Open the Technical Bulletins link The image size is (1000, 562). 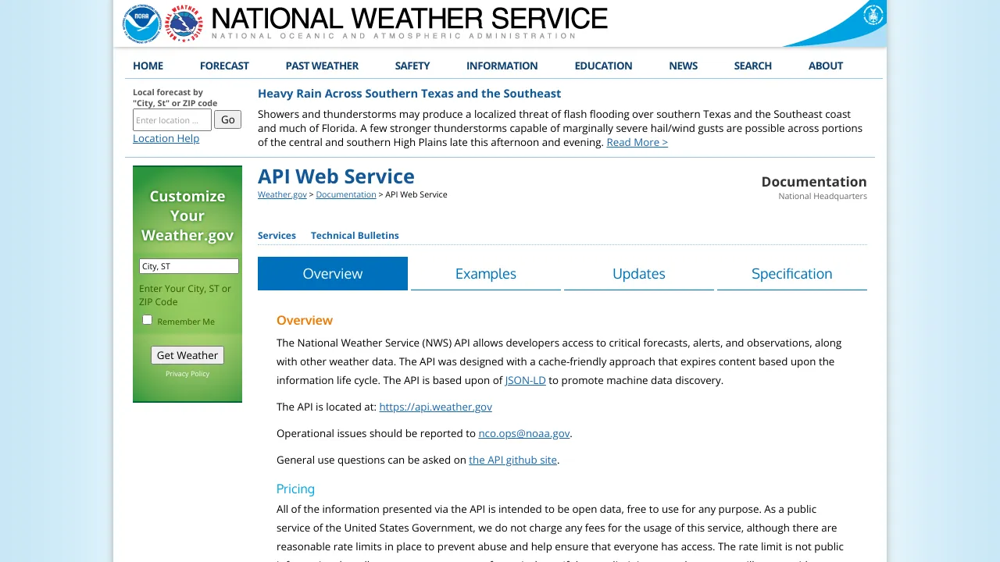(355, 235)
